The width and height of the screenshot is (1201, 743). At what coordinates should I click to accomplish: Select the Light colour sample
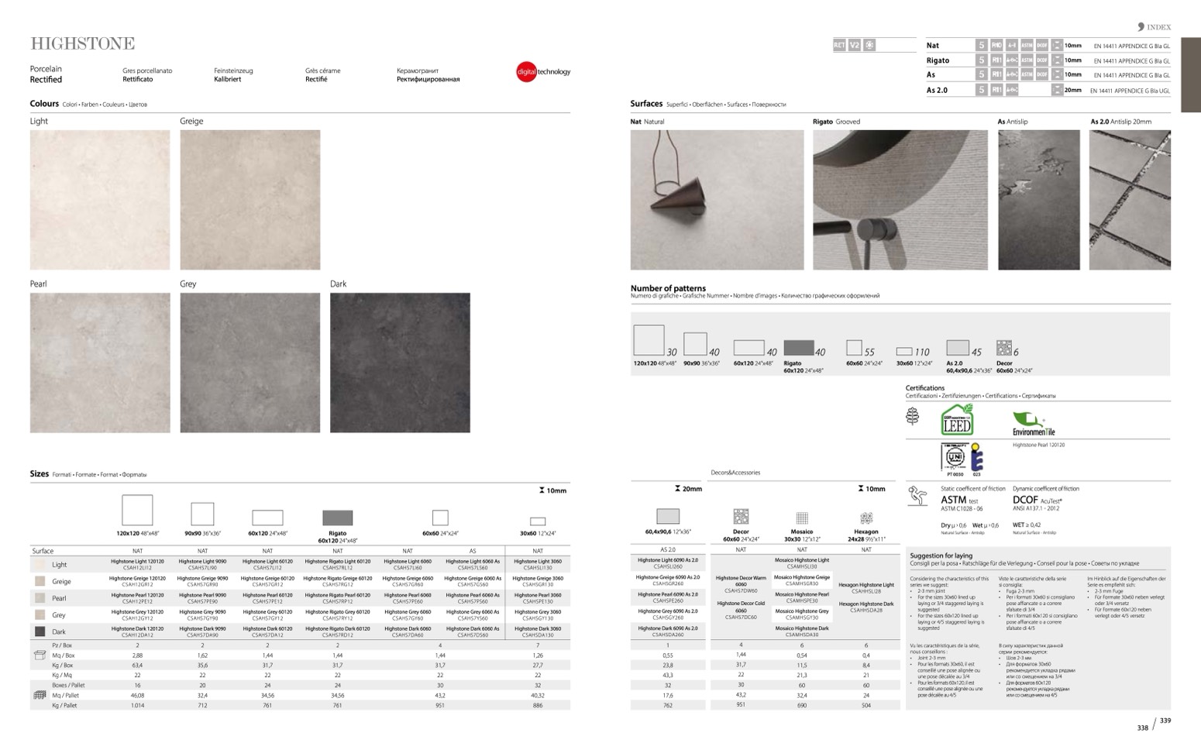coord(100,200)
